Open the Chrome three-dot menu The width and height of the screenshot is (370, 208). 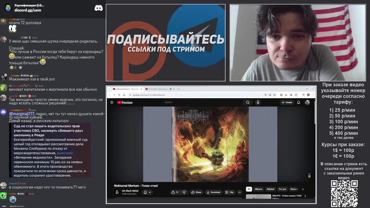(x=313, y=95)
